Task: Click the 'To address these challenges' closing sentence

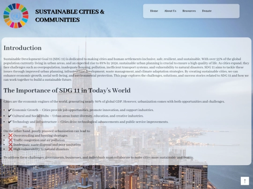Action: pyautogui.click(x=98, y=157)
